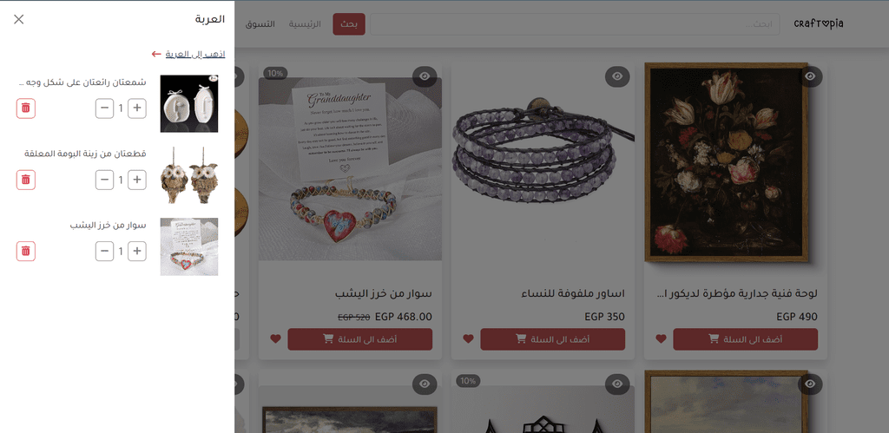Click the red 'بحث' search button
This screenshot has width=889, height=433.
(x=349, y=24)
